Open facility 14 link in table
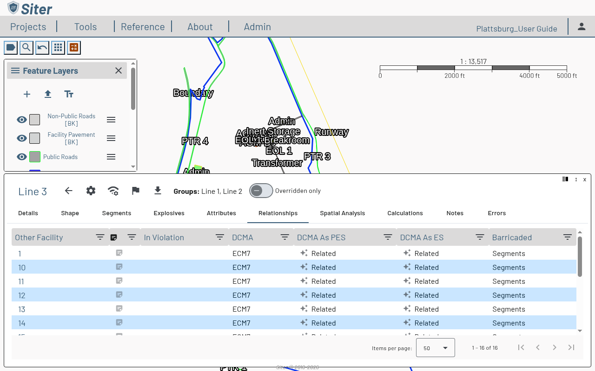This screenshot has height=371, width=595. coord(22,323)
